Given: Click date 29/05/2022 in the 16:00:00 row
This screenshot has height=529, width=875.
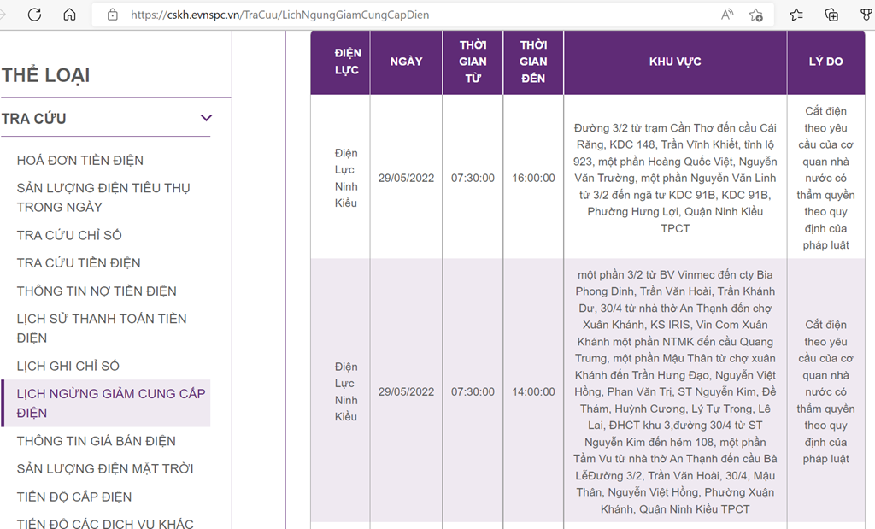Looking at the screenshot, I should pos(406,178).
